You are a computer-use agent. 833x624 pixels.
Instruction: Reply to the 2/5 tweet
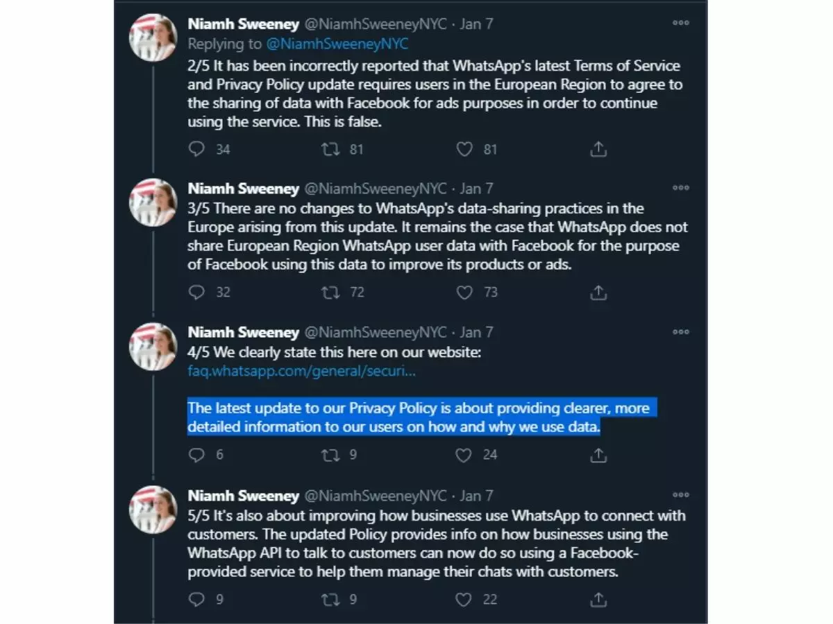click(x=197, y=149)
